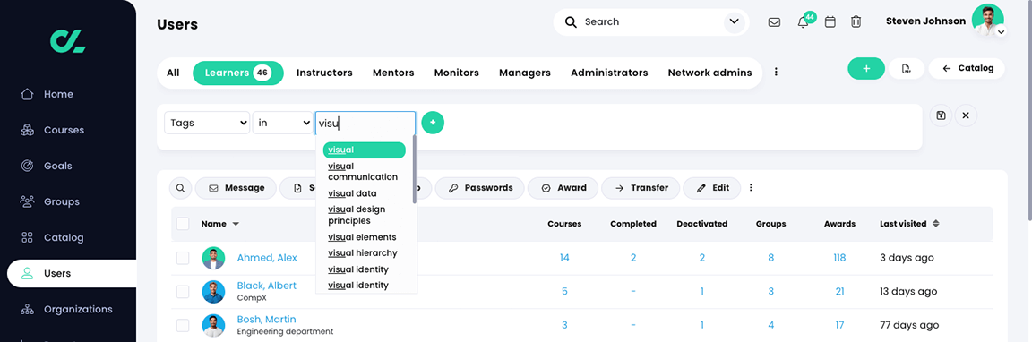Click Steven Johnson's profile avatar
Viewport: 1032px width, 342px height.
987,21
